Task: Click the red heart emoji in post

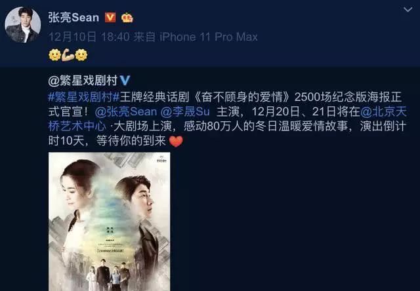Action: point(176,141)
